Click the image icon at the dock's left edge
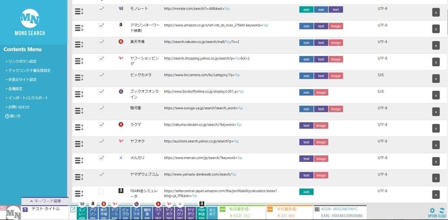This screenshot has width=448, height=220. click(x=3, y=209)
